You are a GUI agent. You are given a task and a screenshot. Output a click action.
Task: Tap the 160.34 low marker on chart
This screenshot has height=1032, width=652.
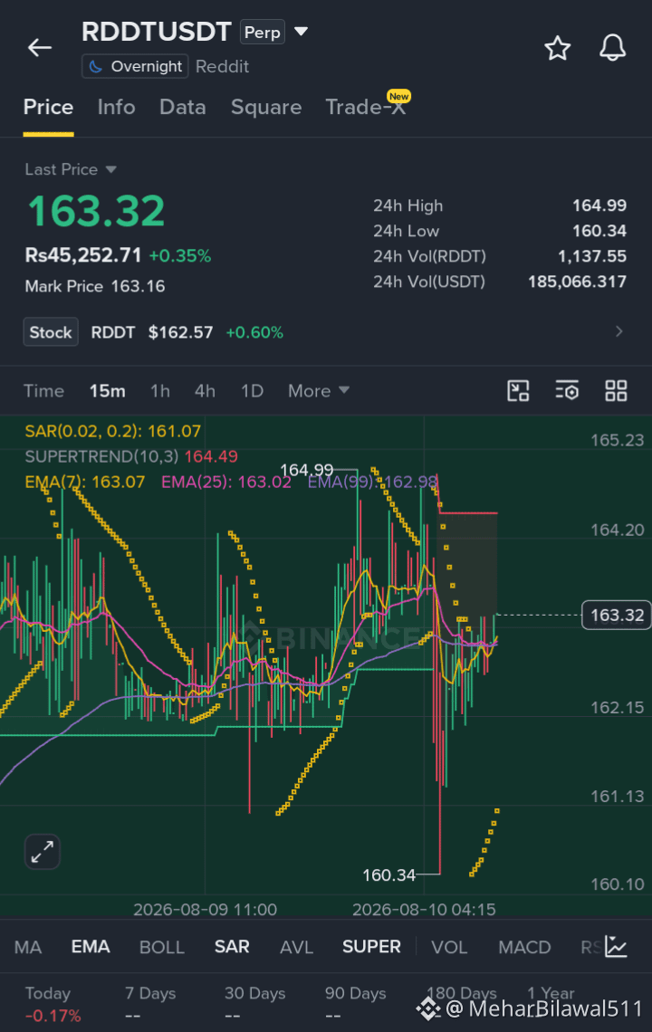[389, 874]
